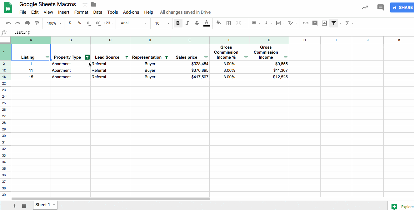Open the font family dropdown
This screenshot has height=210, width=414.
133,23
